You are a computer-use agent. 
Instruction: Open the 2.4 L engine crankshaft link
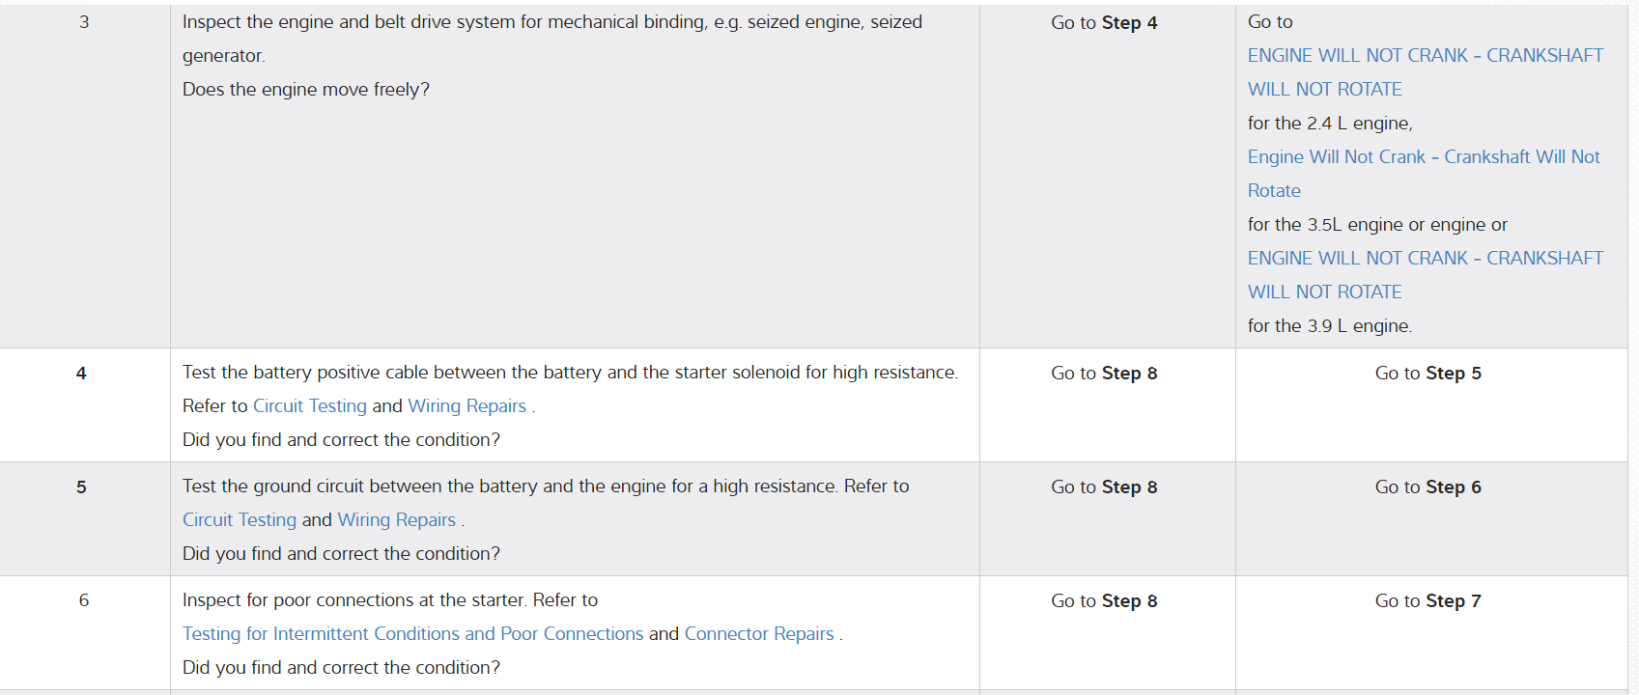(x=1425, y=56)
